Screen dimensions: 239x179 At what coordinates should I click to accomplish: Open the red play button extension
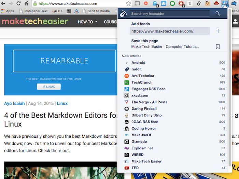(x=146, y=3)
